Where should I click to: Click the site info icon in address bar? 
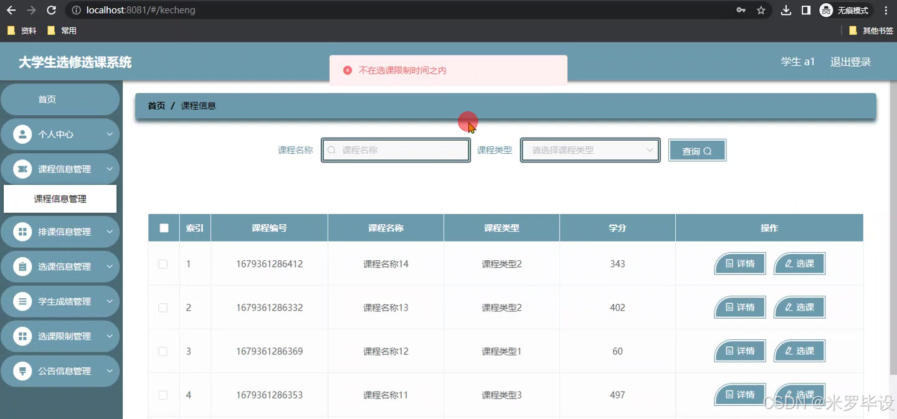[76, 10]
